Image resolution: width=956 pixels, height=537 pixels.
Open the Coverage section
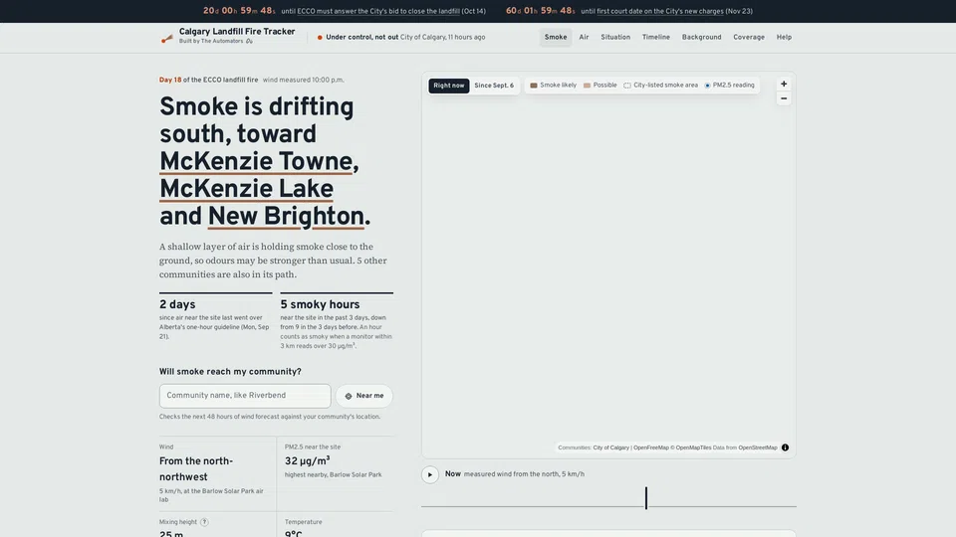tap(749, 37)
